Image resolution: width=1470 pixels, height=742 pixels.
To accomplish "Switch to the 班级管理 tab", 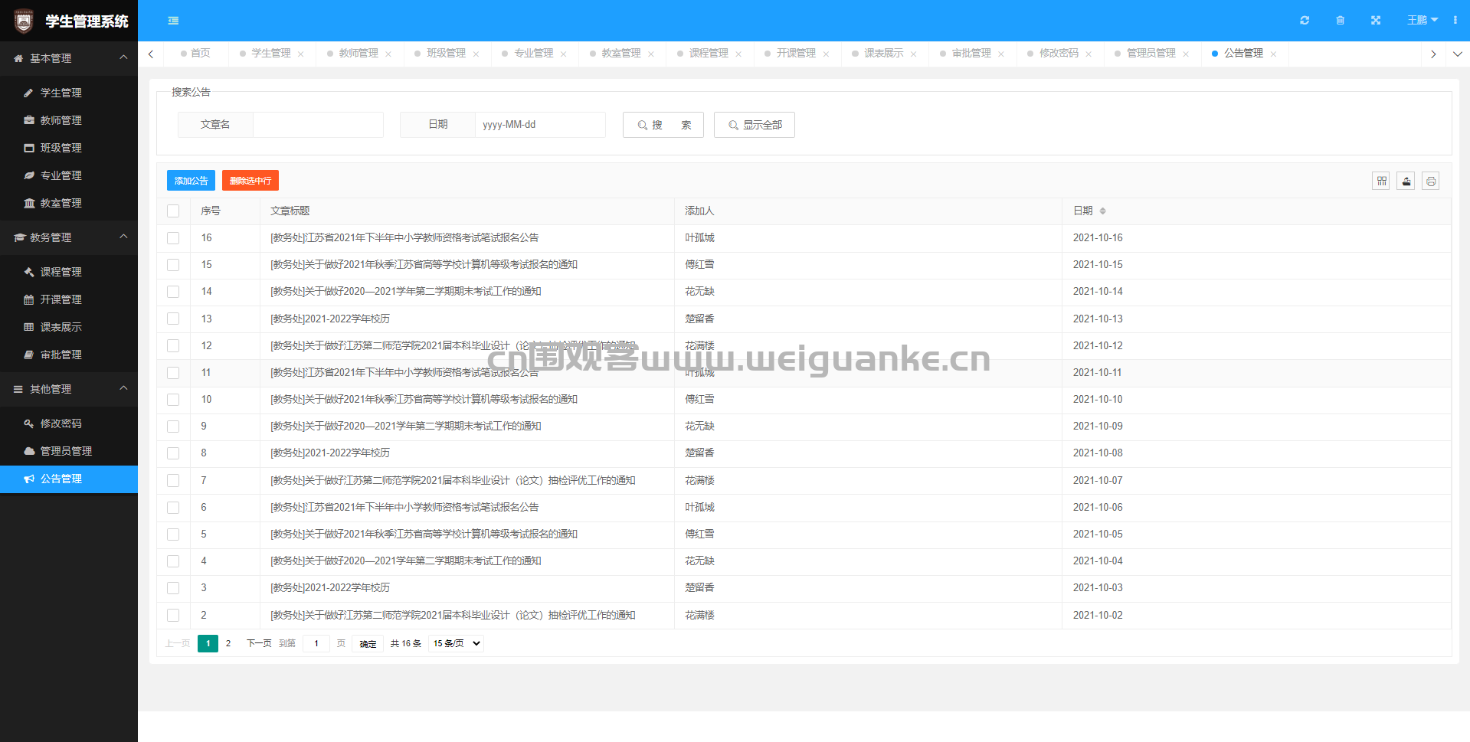I will pyautogui.click(x=446, y=54).
